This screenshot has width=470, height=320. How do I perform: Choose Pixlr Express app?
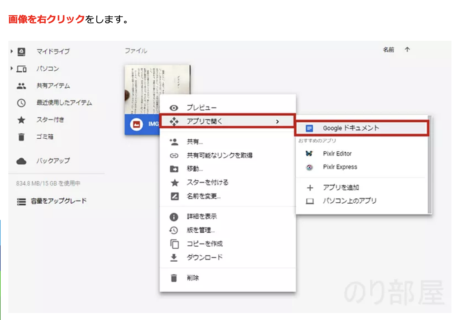click(x=361, y=167)
